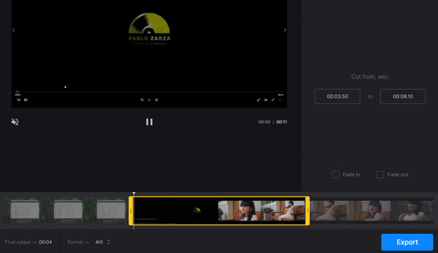Open the AVI format dropdown
The height and width of the screenshot is (253, 438).
pos(102,242)
